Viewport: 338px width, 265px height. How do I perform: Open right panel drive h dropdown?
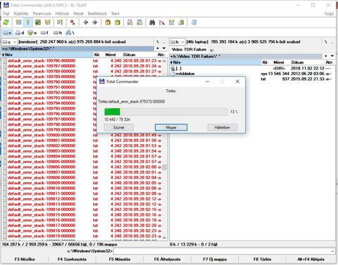[177, 42]
